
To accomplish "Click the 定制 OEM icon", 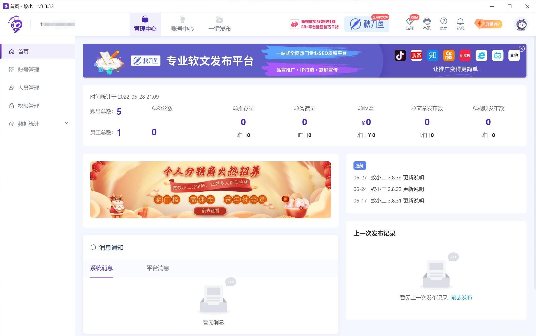I will [x=410, y=24].
